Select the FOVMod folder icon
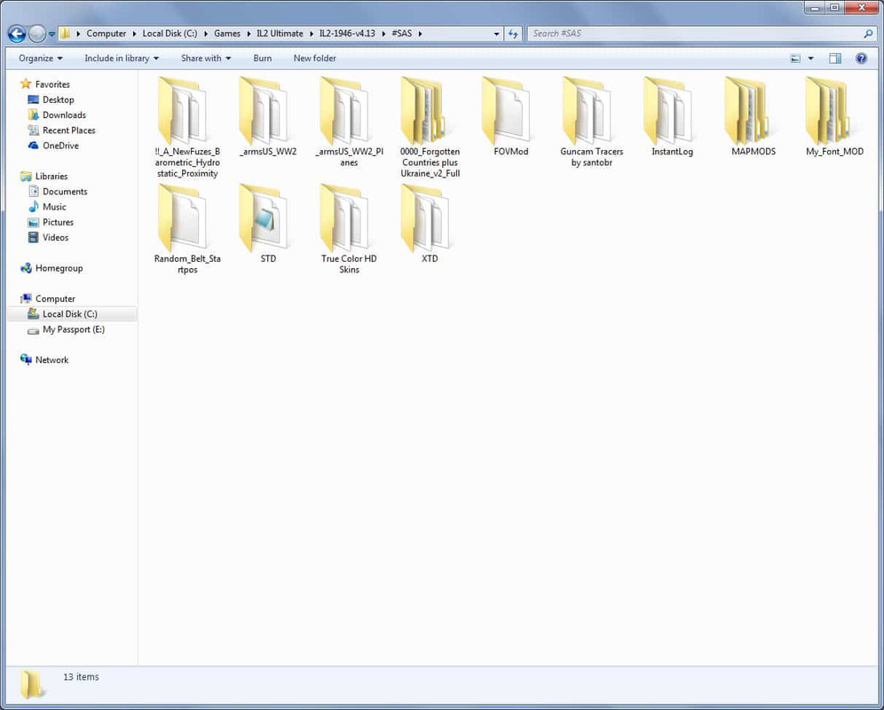The image size is (884, 710). point(506,110)
